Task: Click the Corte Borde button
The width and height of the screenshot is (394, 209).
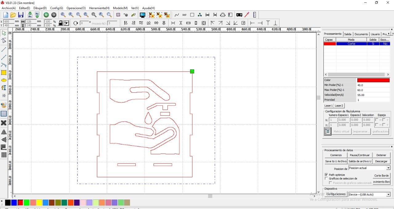Action: 381,175
